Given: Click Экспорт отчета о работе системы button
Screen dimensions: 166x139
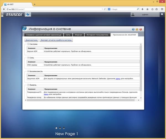Looking at the screenshot, I should (x=56, y=40).
